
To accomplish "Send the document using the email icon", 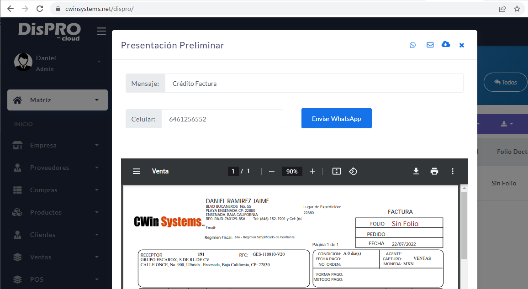I will [x=429, y=45].
